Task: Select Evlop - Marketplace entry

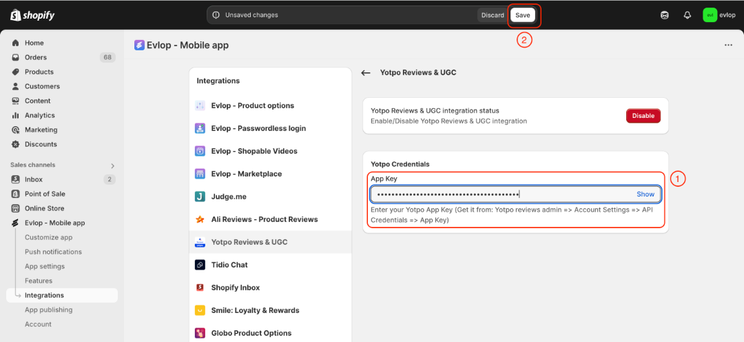Action: [x=271, y=174]
